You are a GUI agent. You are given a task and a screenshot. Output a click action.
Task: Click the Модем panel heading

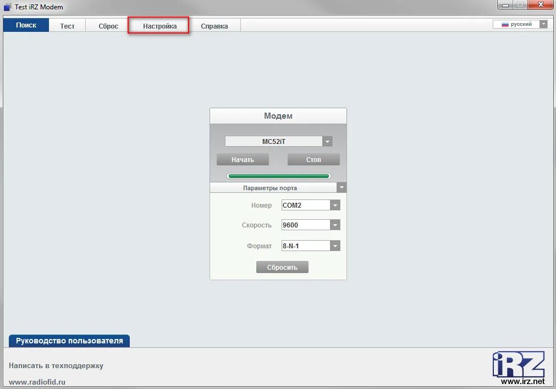point(278,116)
